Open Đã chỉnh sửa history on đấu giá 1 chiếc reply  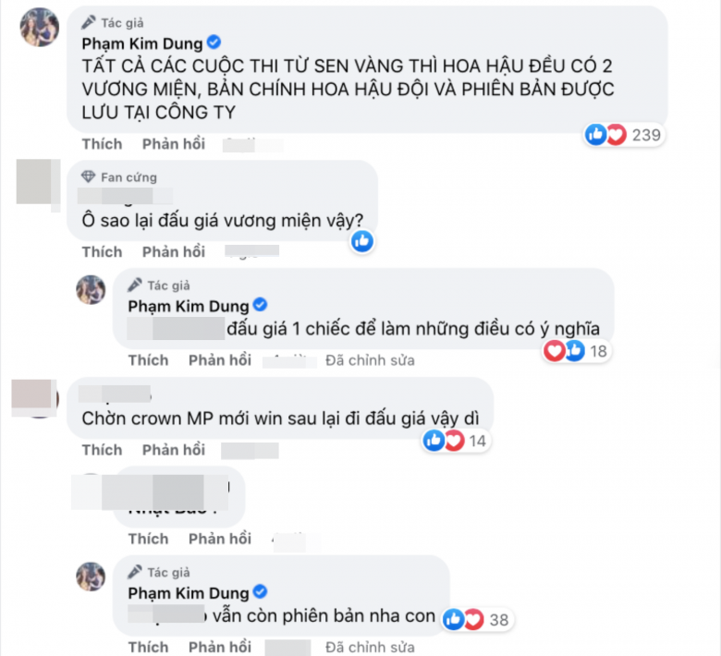(x=370, y=360)
